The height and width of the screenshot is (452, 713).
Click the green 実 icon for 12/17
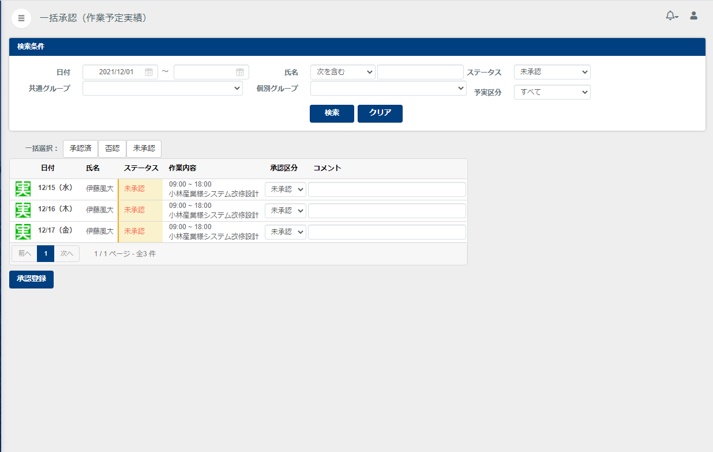click(x=23, y=231)
